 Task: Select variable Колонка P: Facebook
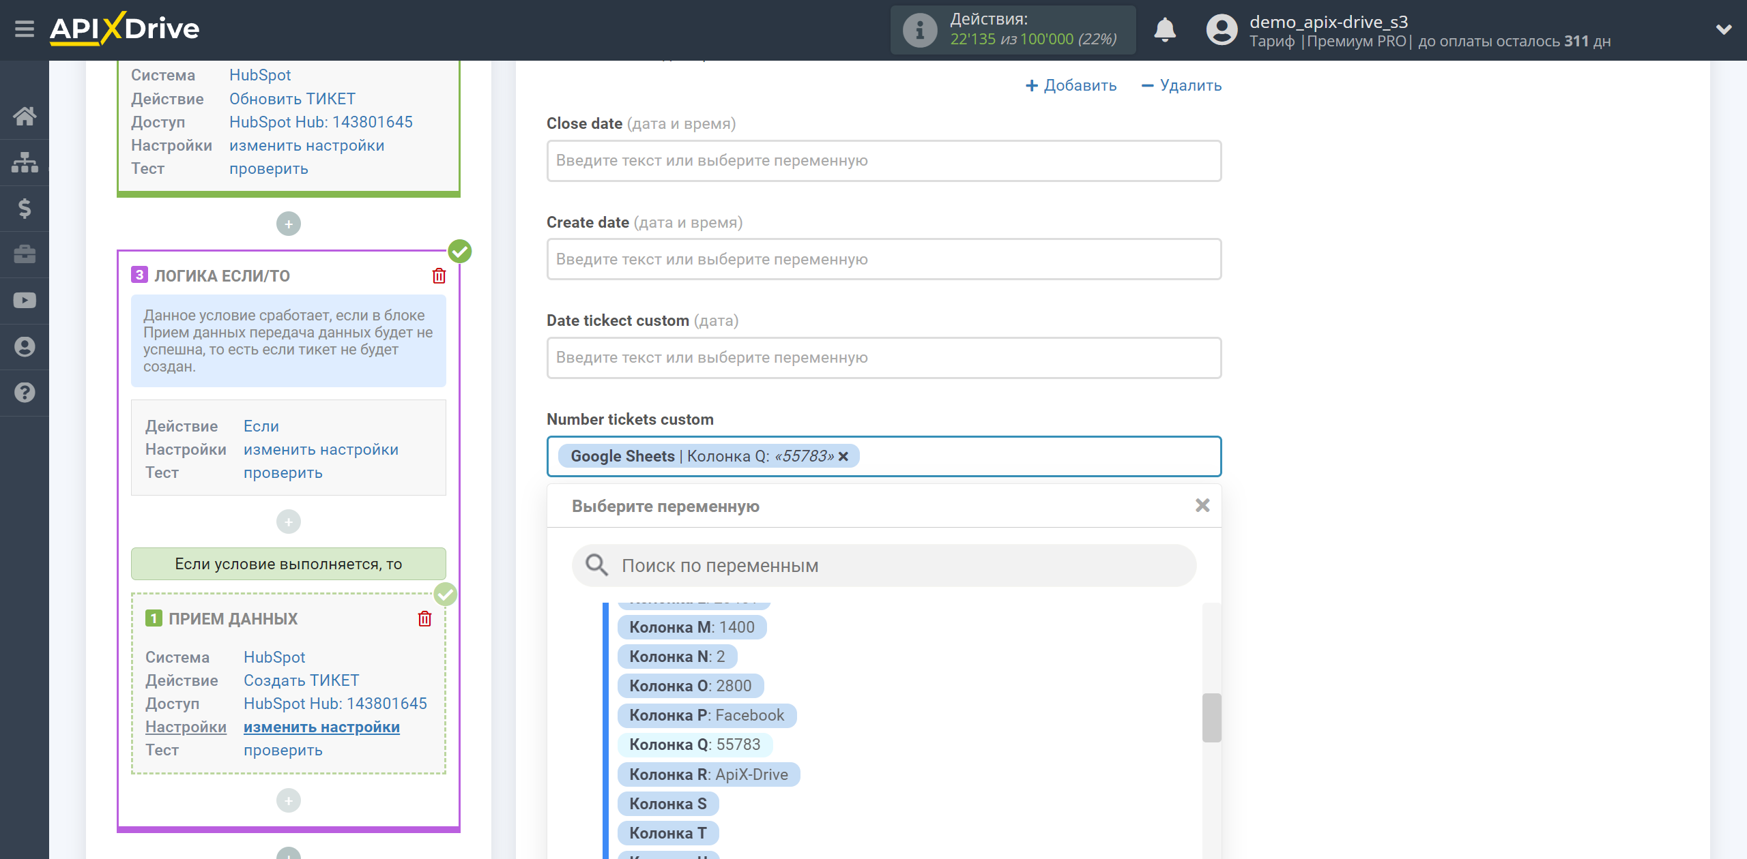click(x=706, y=715)
